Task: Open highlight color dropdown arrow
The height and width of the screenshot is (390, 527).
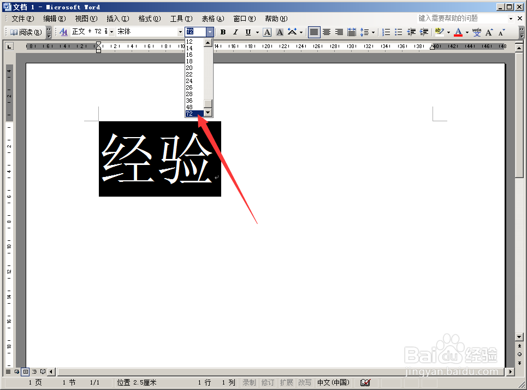Action: point(448,32)
